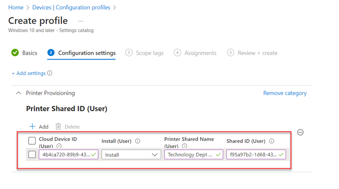Collapse the Printer Provisioning section
Screen dimensions: 339x189
click(19, 93)
